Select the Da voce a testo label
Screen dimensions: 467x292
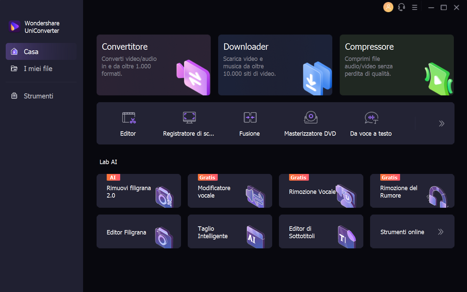pyautogui.click(x=371, y=134)
